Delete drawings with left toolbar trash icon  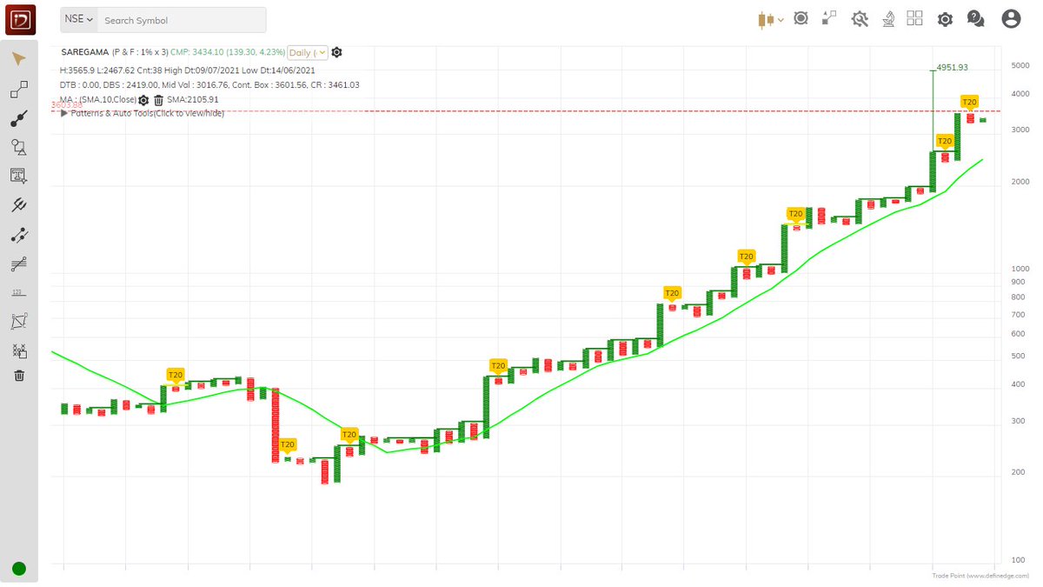pyautogui.click(x=19, y=376)
